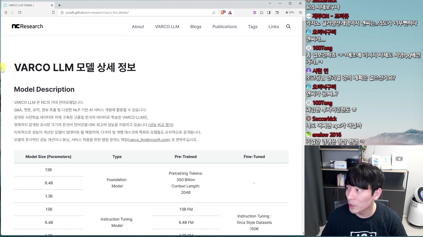The image size is (423, 237).
Task: Reload the page with refresh icon
Action: coord(20,13)
